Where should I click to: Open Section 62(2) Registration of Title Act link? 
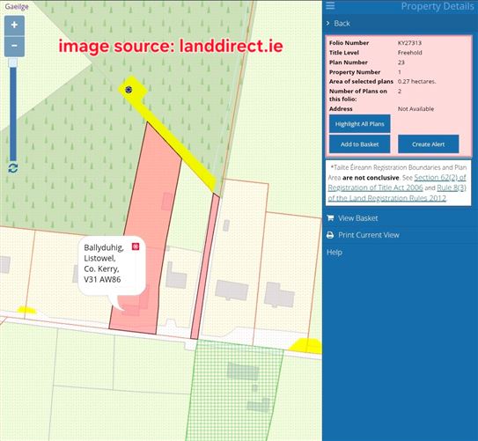coord(397,182)
